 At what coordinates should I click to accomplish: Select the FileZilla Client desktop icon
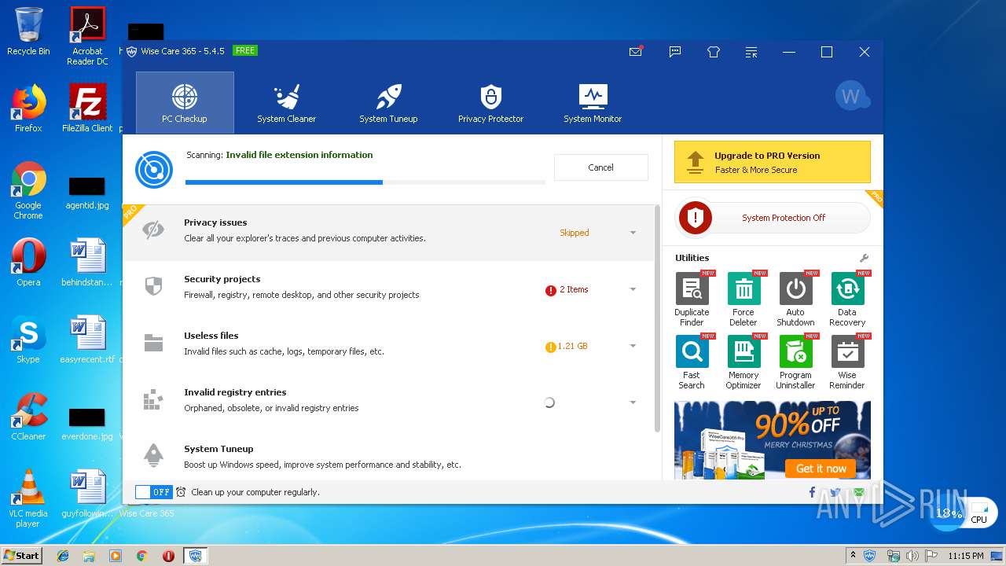(87, 108)
